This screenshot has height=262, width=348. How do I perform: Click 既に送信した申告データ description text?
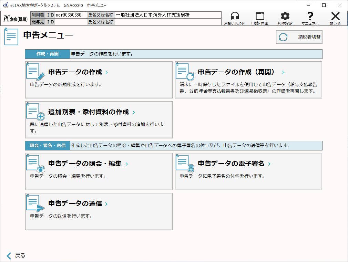(x=97, y=128)
